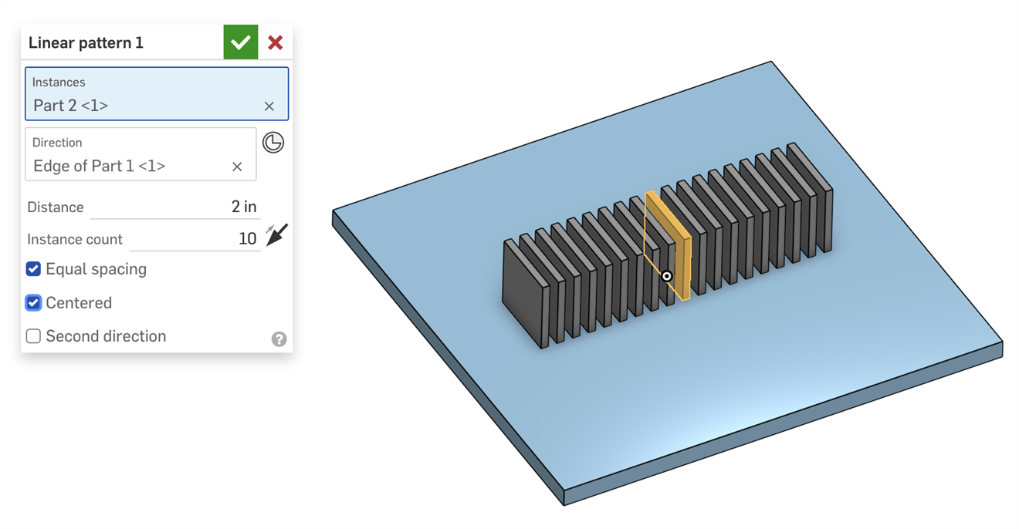Open the mate connector selector clock icon
This screenshot has height=529, width=1019.
coord(273,142)
